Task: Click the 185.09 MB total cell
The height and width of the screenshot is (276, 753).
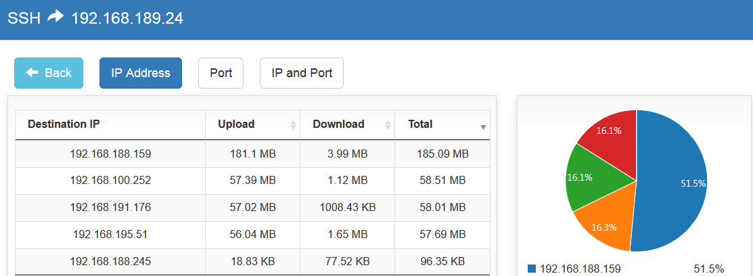Action: coord(442,154)
